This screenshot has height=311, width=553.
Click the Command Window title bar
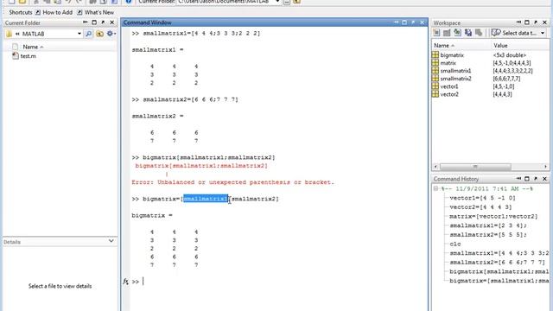(275, 22)
